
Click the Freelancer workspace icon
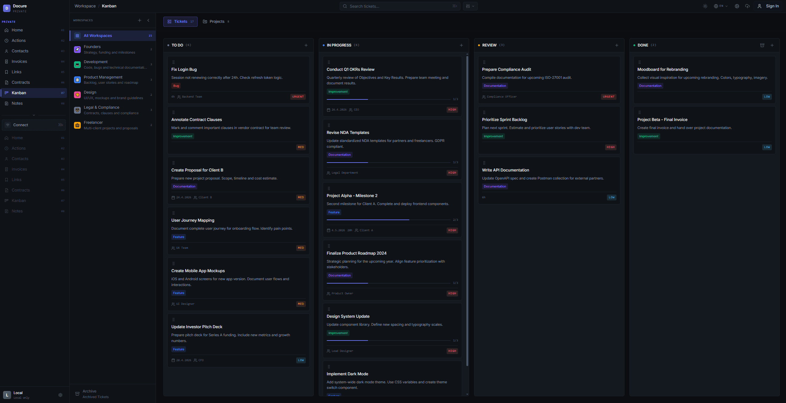[x=77, y=125]
